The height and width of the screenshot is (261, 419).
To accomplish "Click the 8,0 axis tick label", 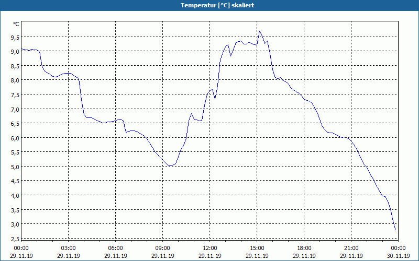I will tap(15, 80).
